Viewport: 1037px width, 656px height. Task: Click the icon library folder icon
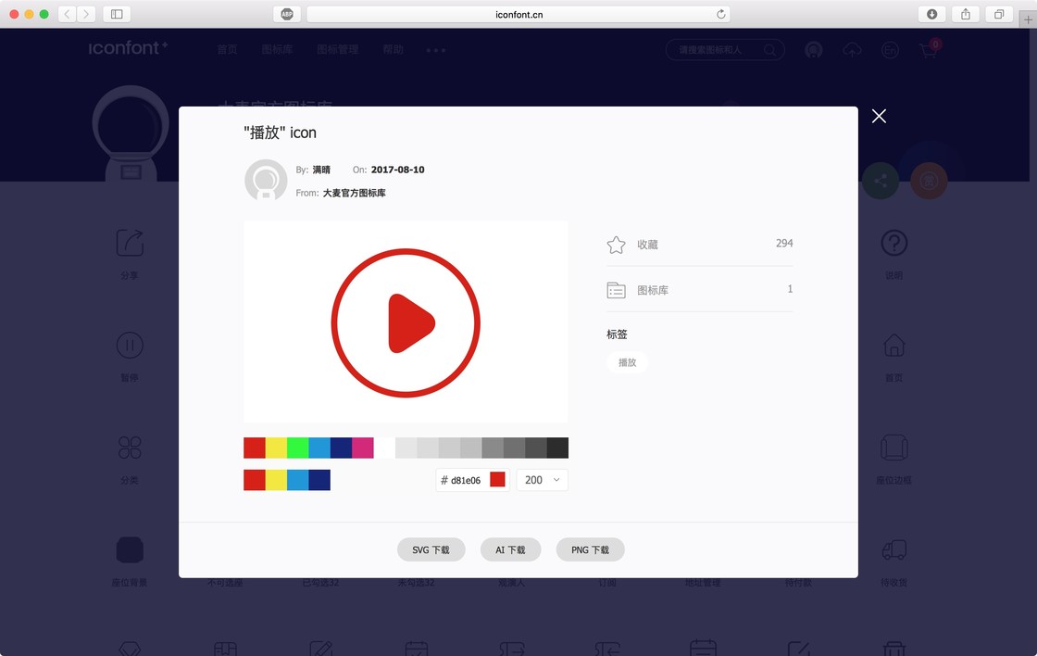coord(616,290)
